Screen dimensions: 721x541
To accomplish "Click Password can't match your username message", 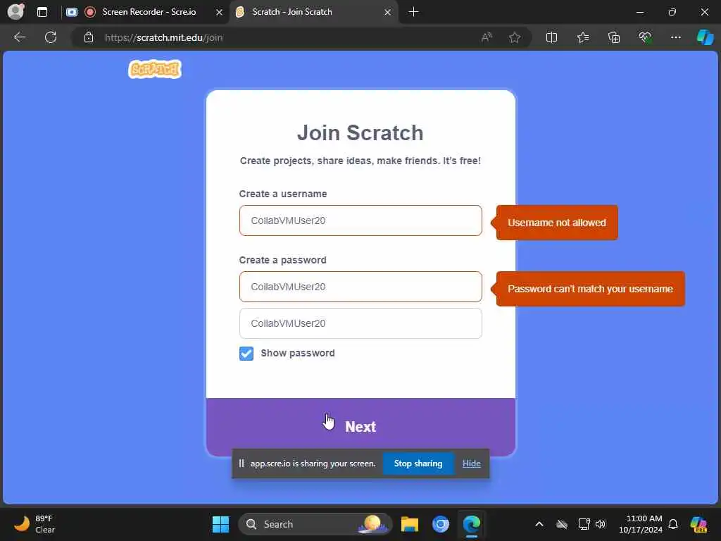I will pyautogui.click(x=591, y=289).
